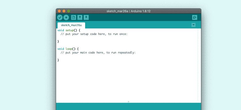The width and height of the screenshot is (241, 110).
Task: Create a new sketch with New icon
Action: point(73,17)
